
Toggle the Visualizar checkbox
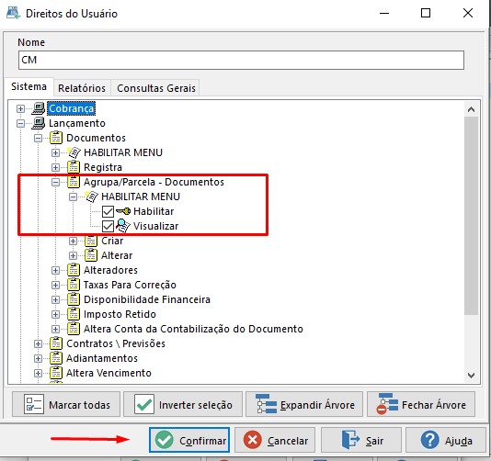(x=108, y=226)
